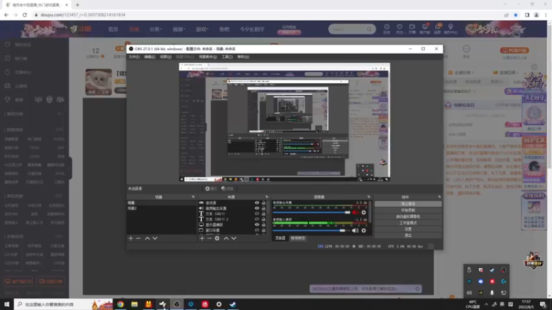The width and height of the screenshot is (552, 310).
Task: Remove the selected scene with the minus icon
Action: pos(139,238)
